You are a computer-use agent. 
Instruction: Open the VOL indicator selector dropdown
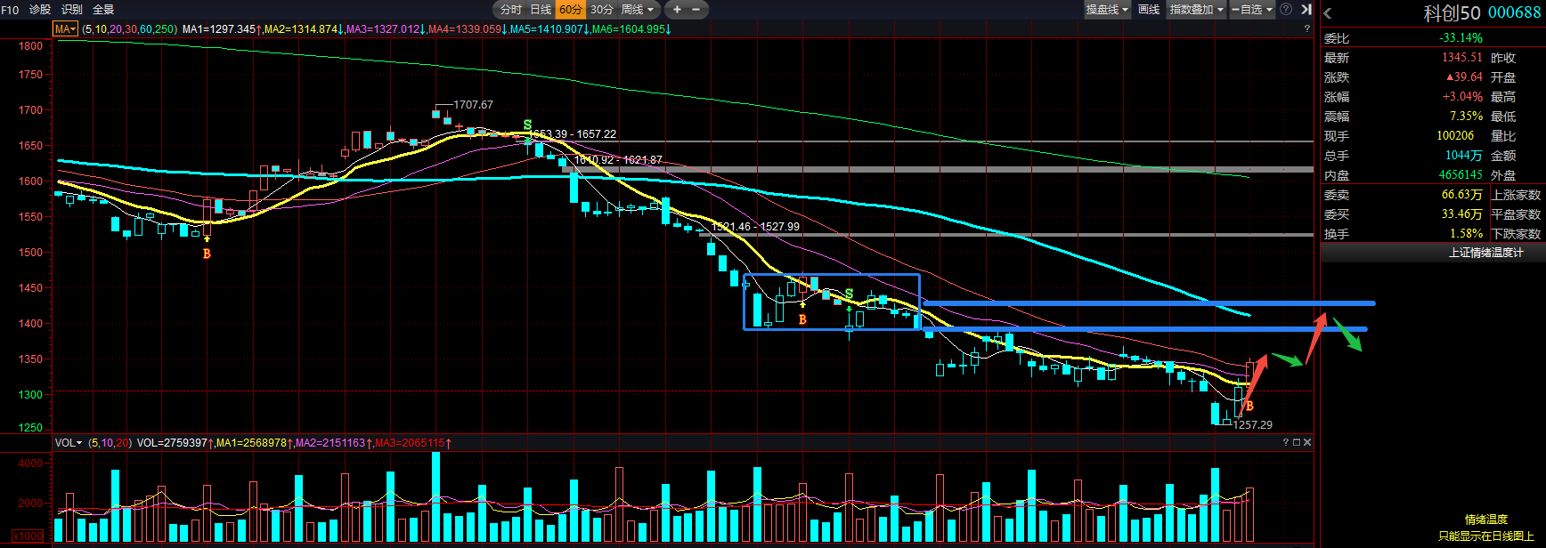pos(69,443)
